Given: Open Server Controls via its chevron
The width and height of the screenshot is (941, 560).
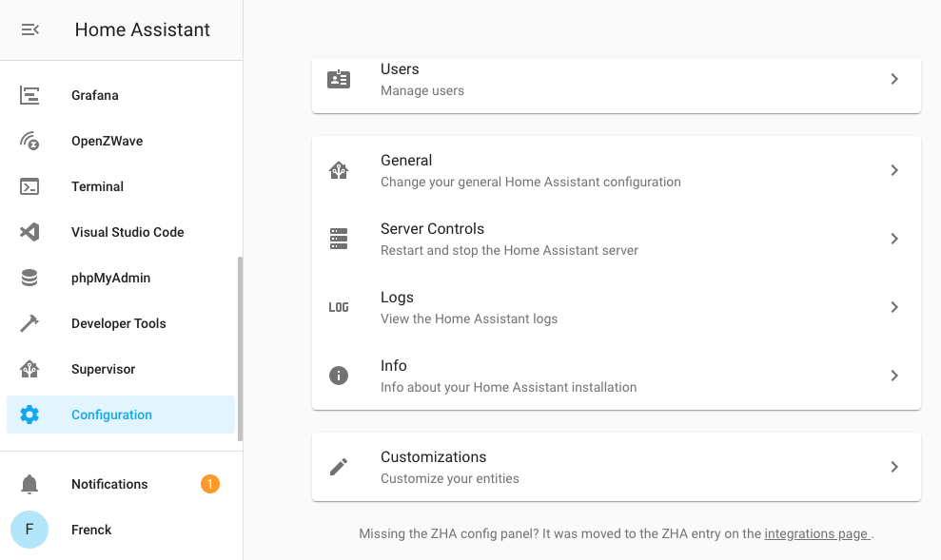Looking at the screenshot, I should (x=894, y=239).
